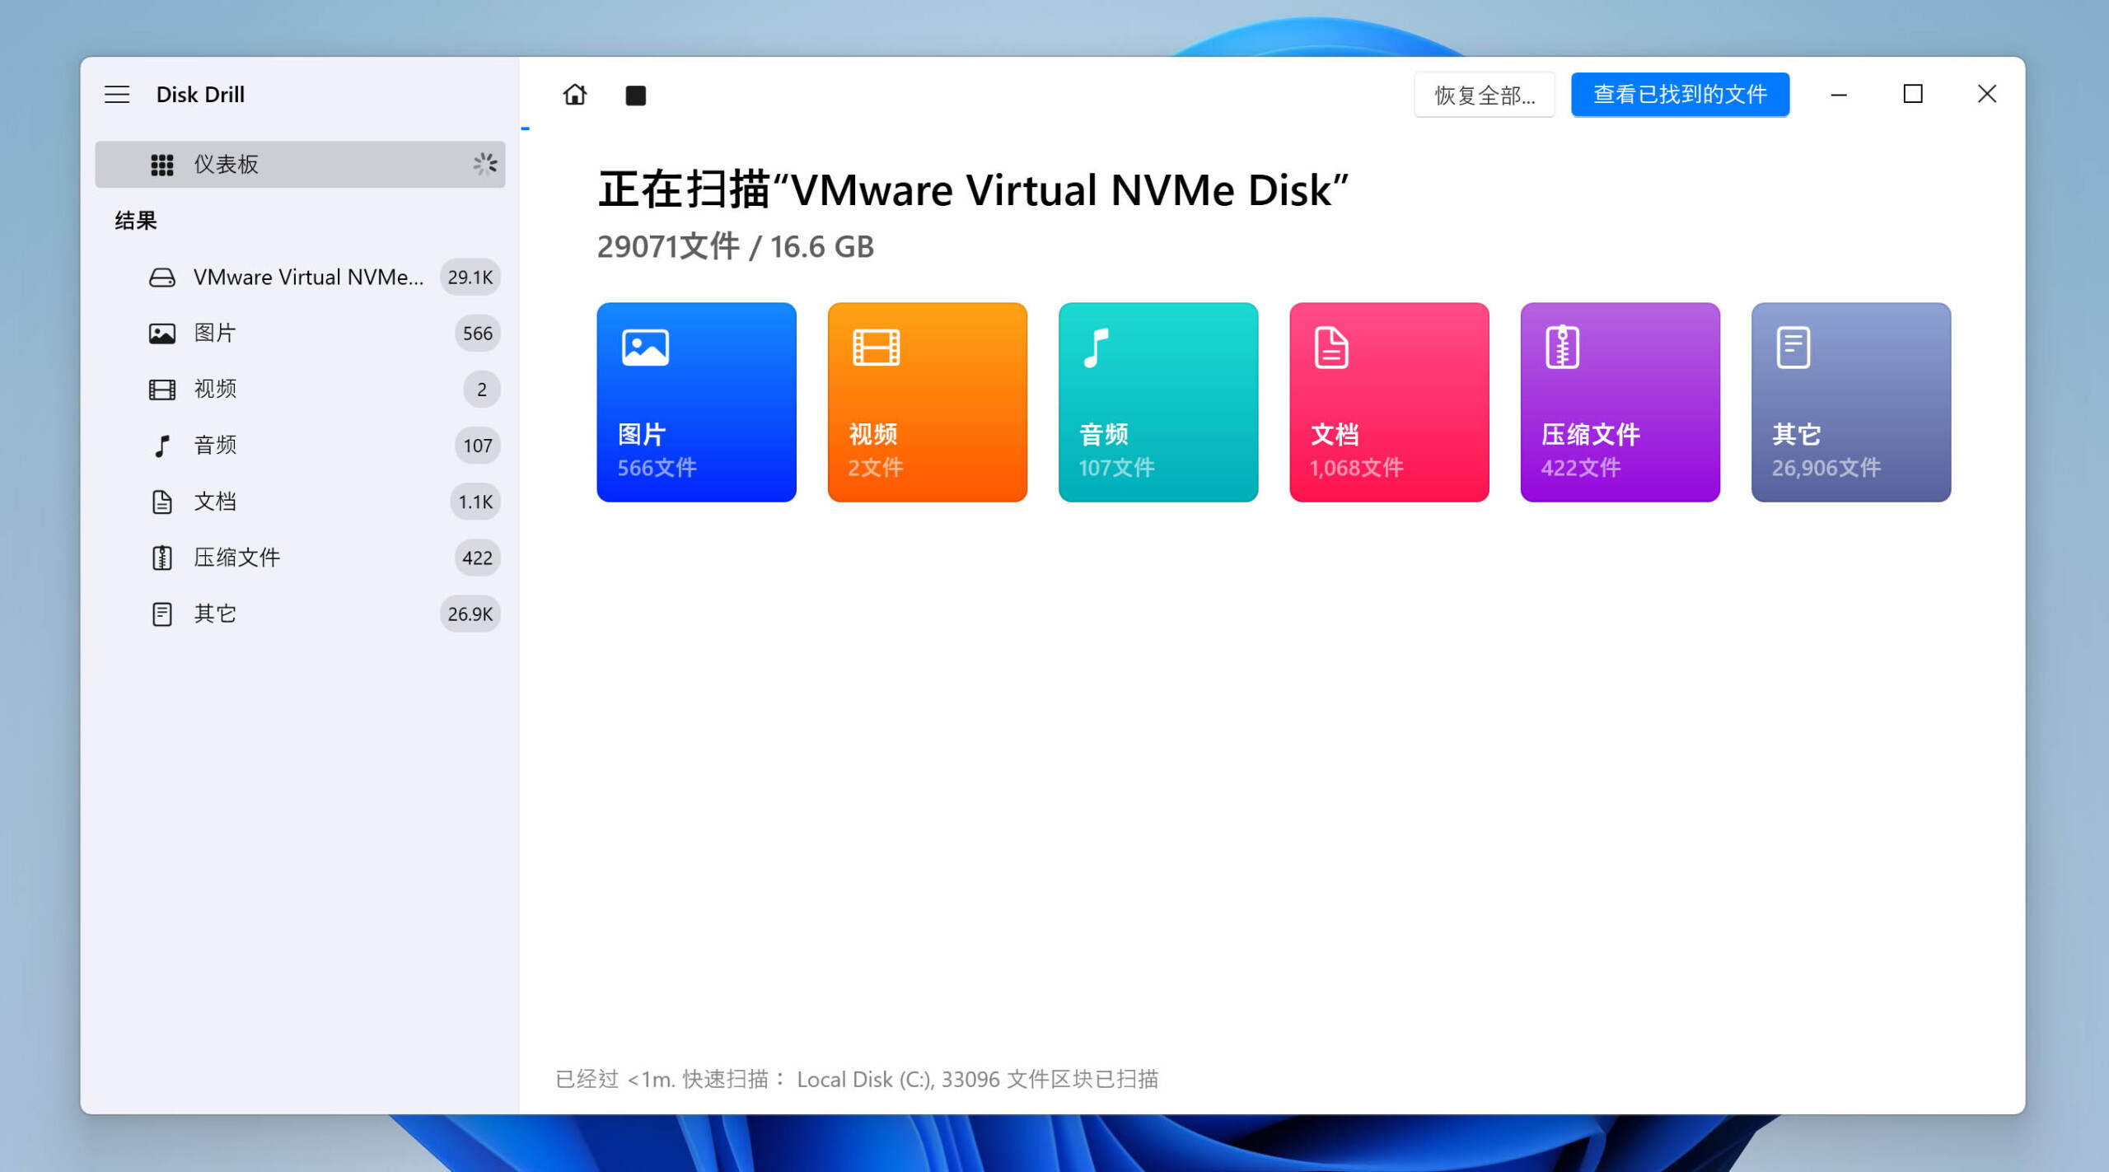This screenshot has width=2109, height=1172.
Task: Close the Disk Drill window
Action: [x=1987, y=95]
